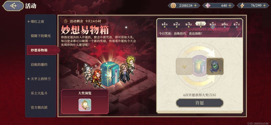Open the 启航的邀约 activity tab
This screenshot has height=125, width=271.
39,65
